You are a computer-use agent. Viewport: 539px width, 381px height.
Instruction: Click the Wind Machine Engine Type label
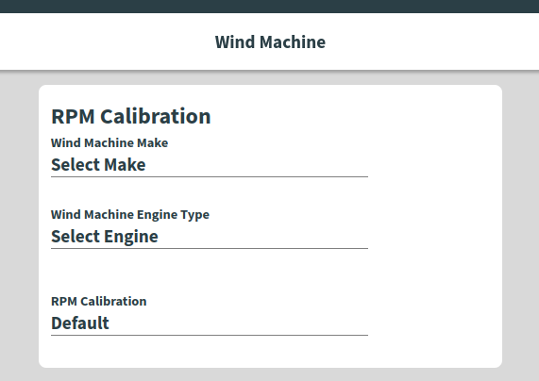click(130, 214)
